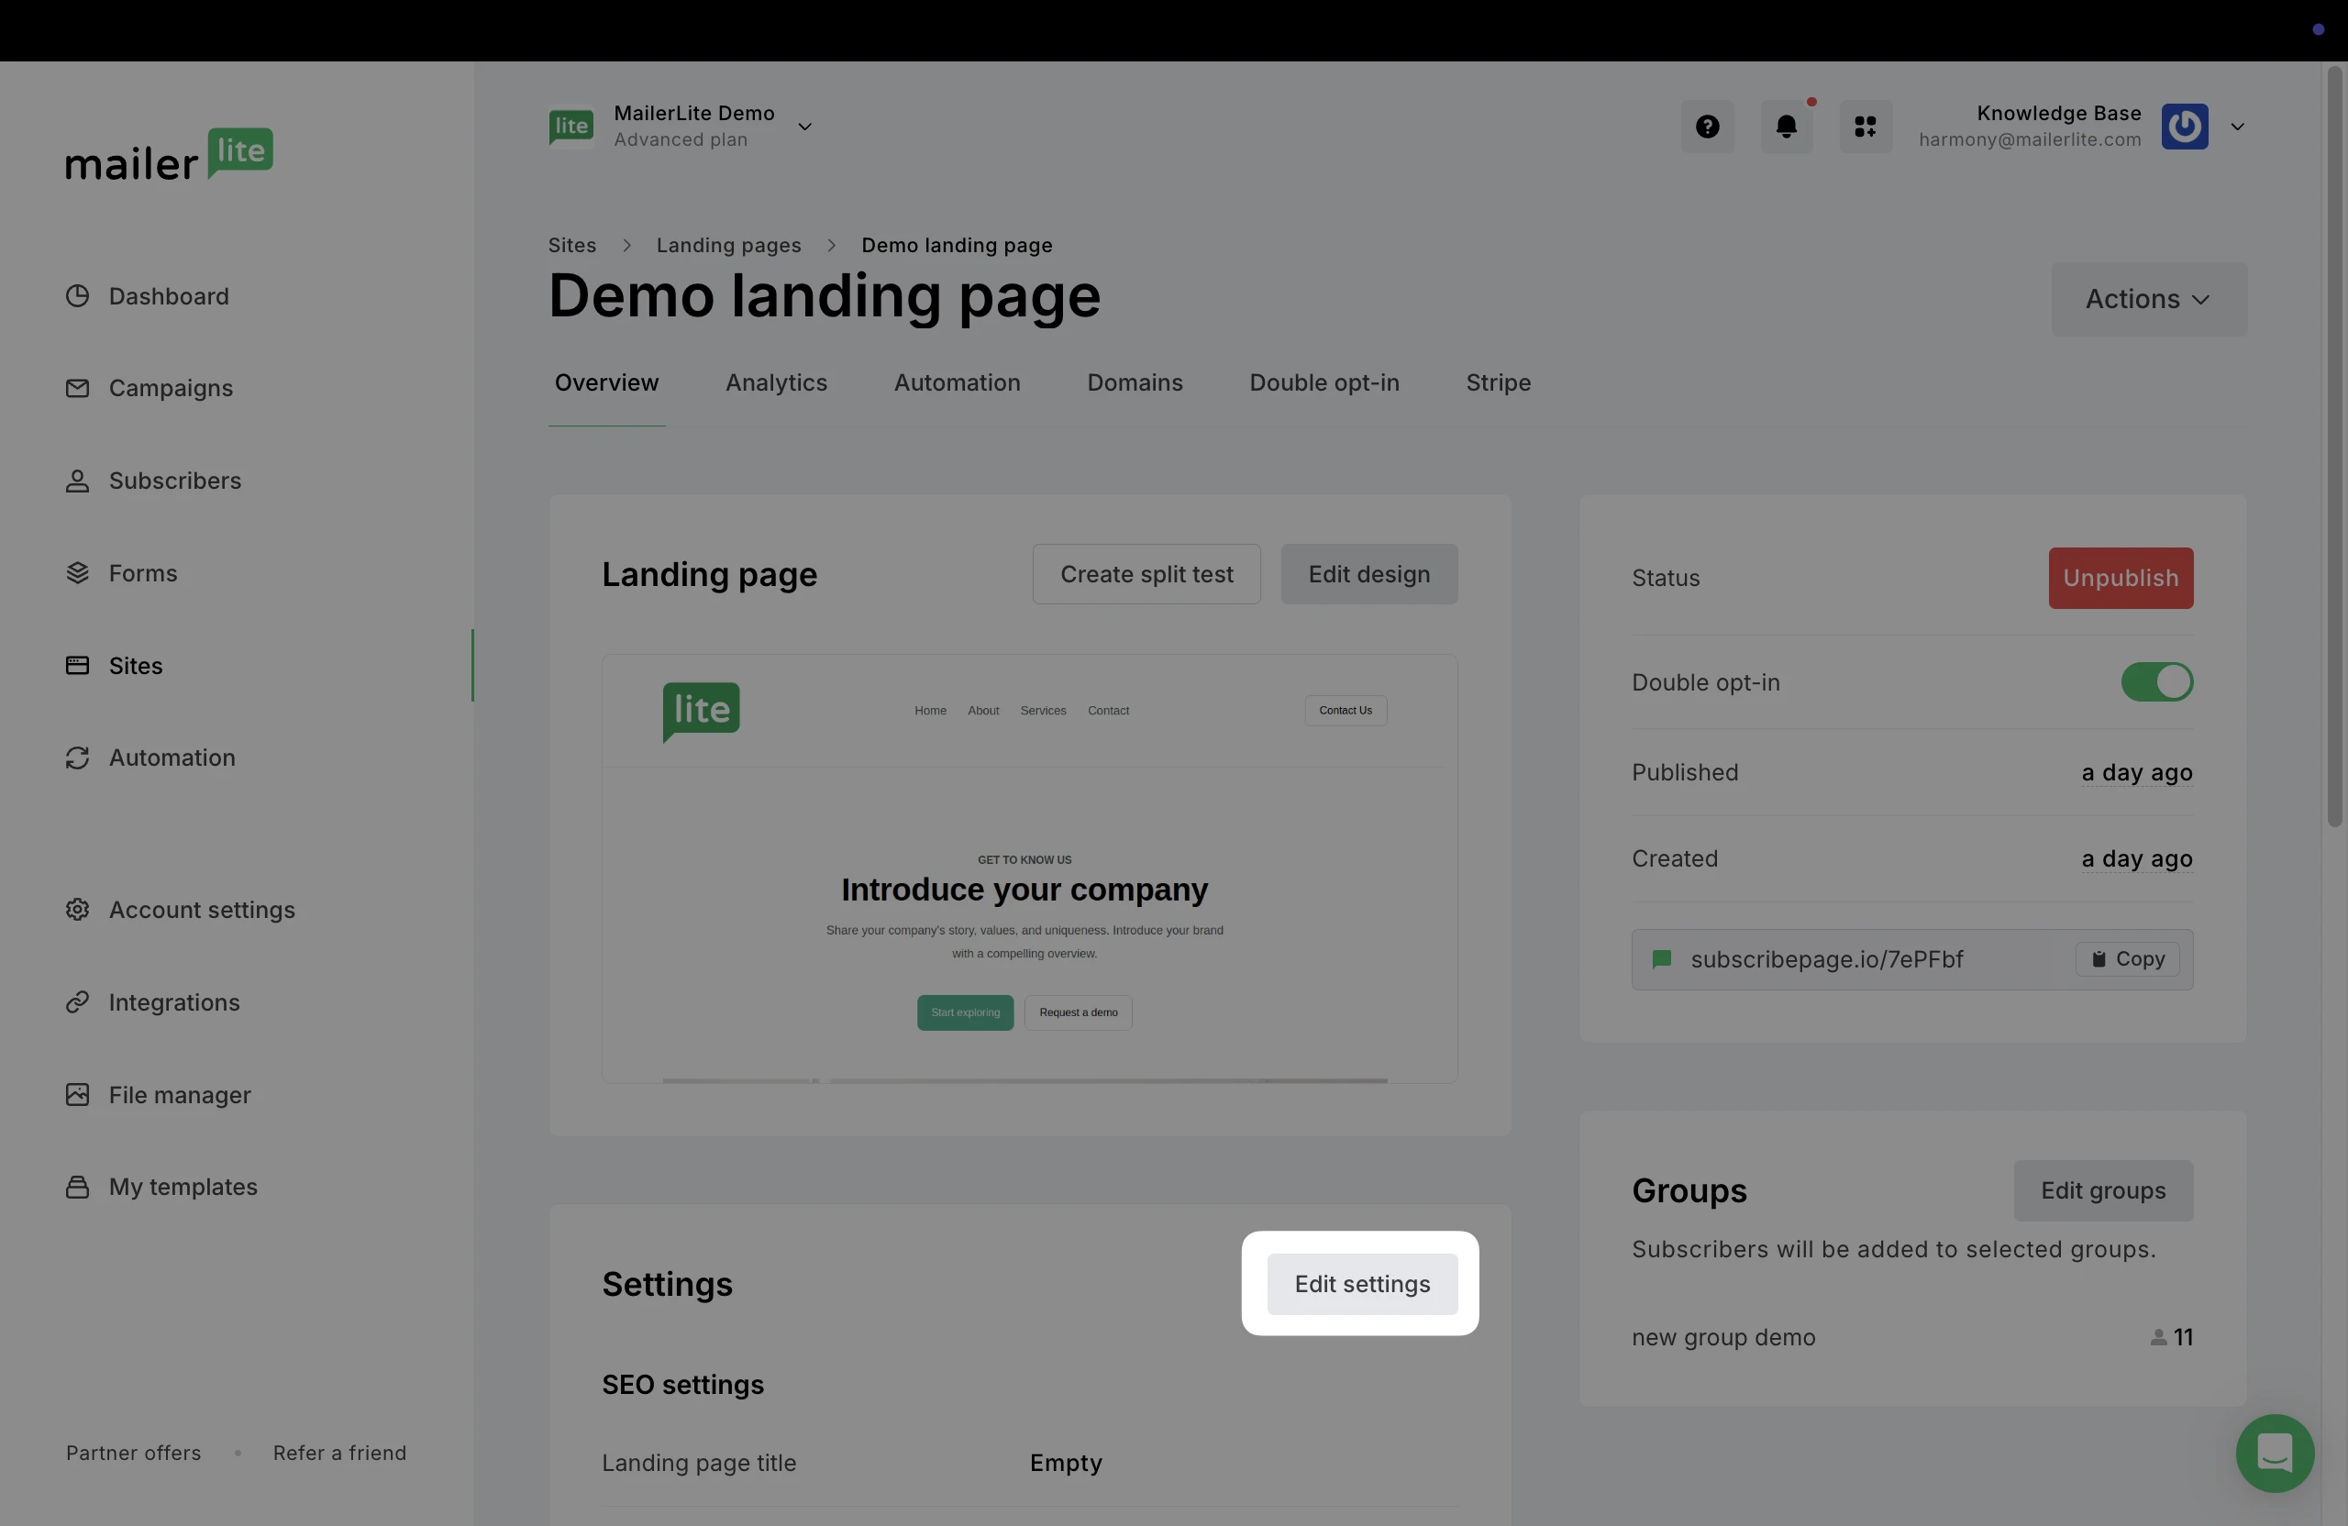Open the notifications bell
The width and height of the screenshot is (2348, 1526).
(x=1786, y=127)
